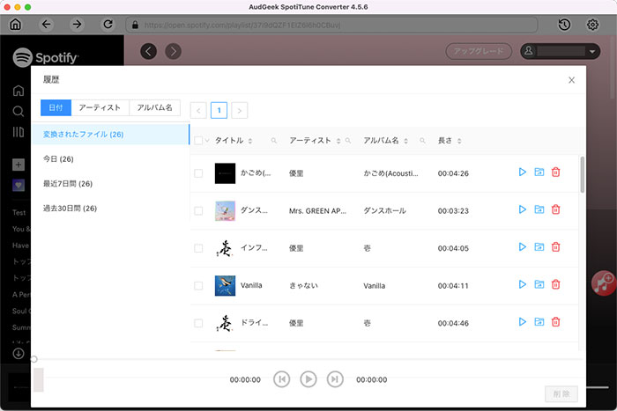Delete the Vanilla track

[555, 284]
